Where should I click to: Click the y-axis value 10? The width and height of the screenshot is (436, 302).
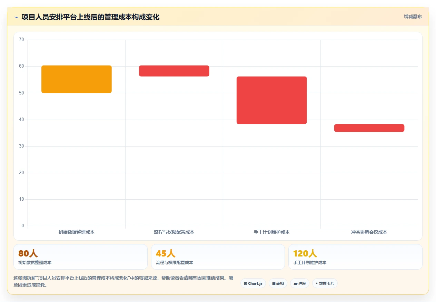tap(21, 199)
